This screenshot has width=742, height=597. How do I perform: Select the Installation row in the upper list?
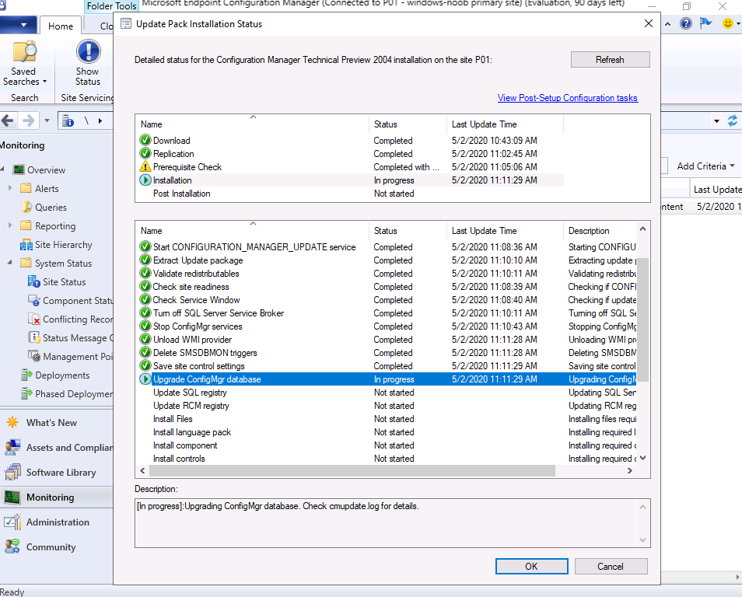coord(351,180)
